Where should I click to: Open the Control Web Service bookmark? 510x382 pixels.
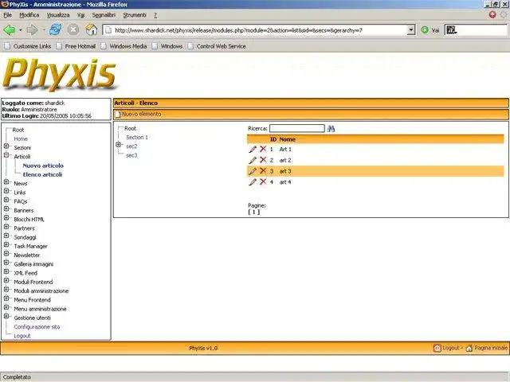coord(217,46)
